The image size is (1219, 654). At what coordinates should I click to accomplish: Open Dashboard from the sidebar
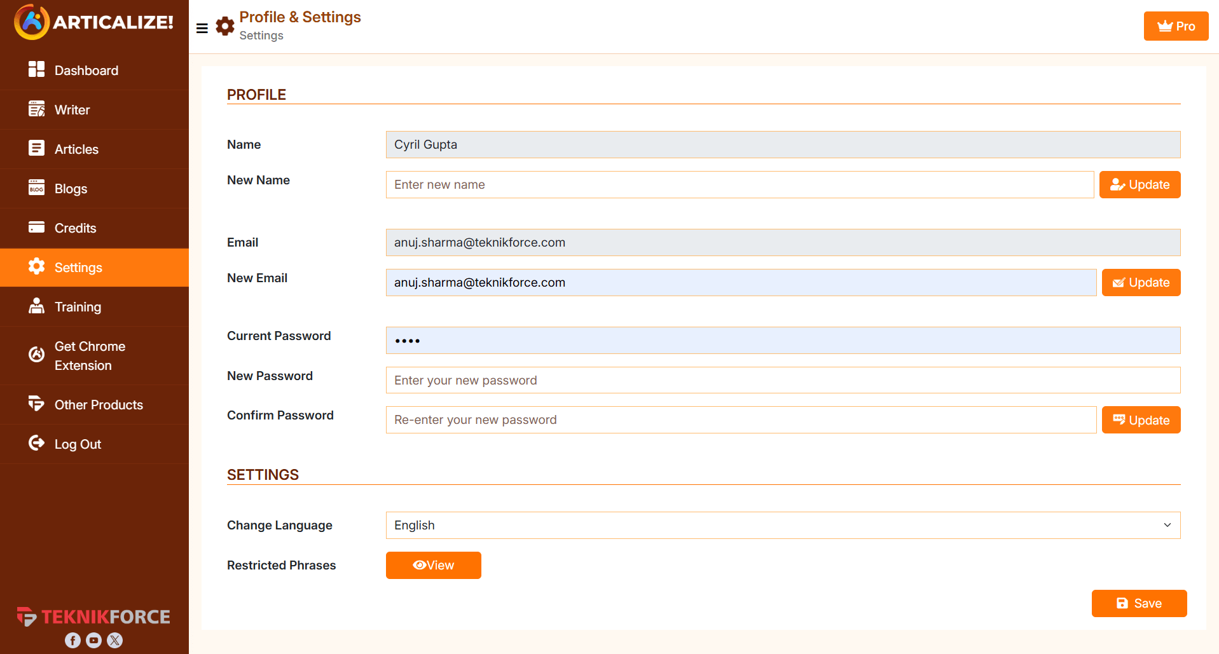86,71
